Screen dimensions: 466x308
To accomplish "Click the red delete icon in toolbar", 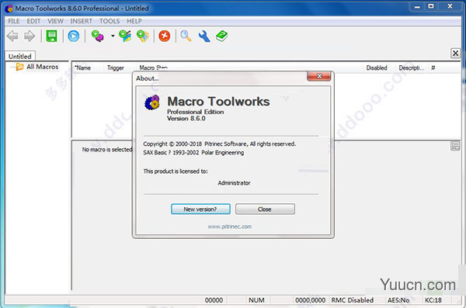I will coord(165,36).
